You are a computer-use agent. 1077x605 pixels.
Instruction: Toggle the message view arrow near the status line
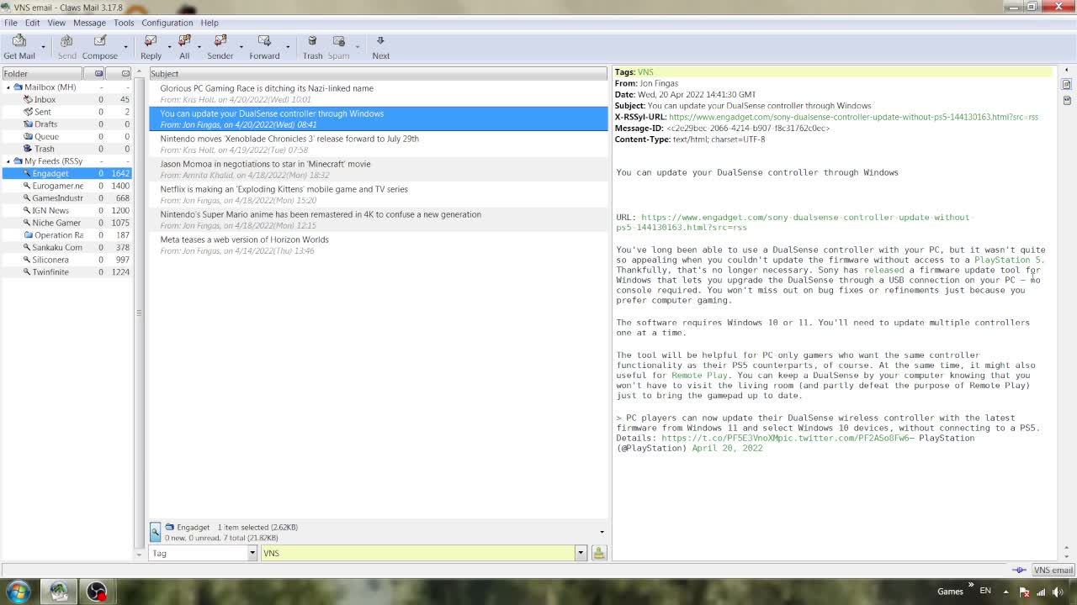pos(602,532)
